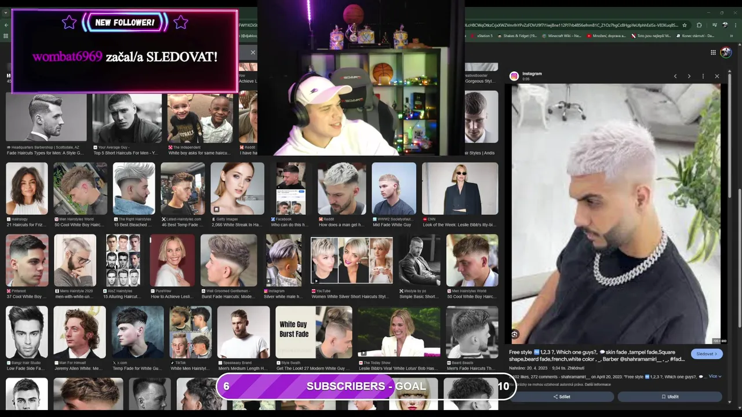Screen dimensions: 742x417
Task: Open the Další informace link
Action: coord(597,385)
